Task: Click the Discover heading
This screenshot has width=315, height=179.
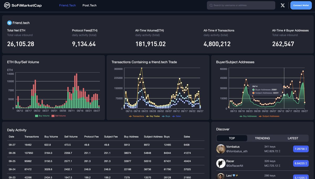Action: pos(223,129)
